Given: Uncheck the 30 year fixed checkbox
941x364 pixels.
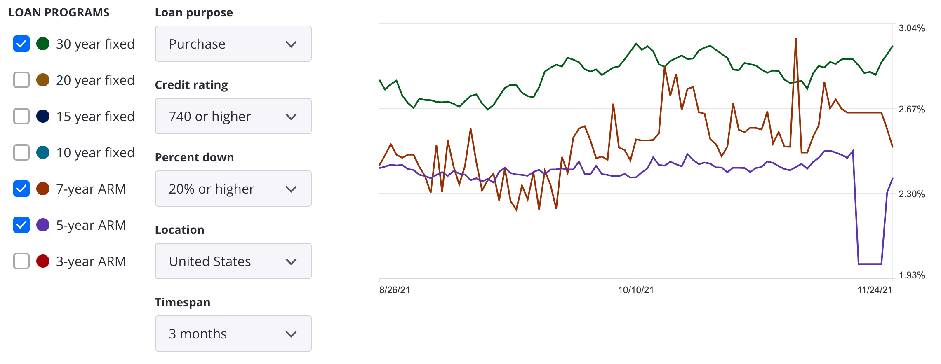Looking at the screenshot, I should click(x=21, y=44).
